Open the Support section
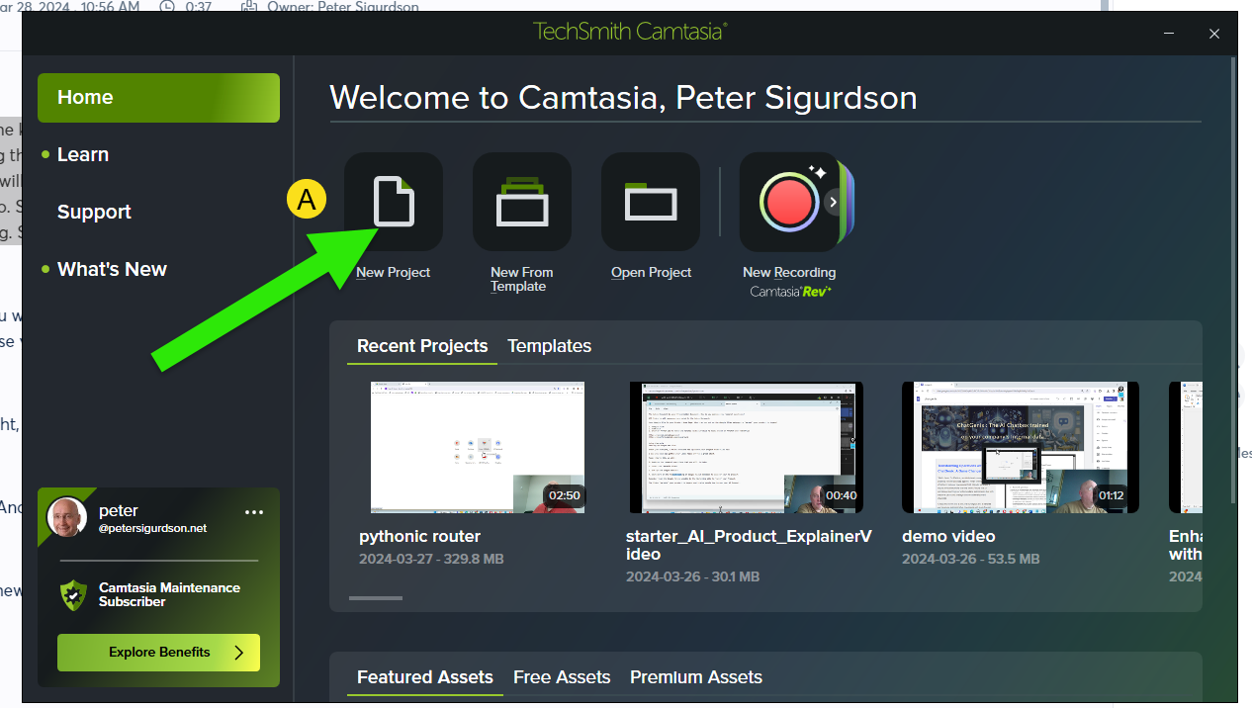The width and height of the screenshot is (1252, 708). click(x=94, y=213)
